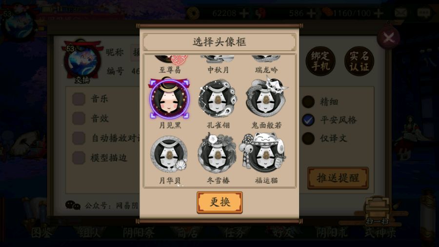Select the 精细 radio option

point(308,102)
